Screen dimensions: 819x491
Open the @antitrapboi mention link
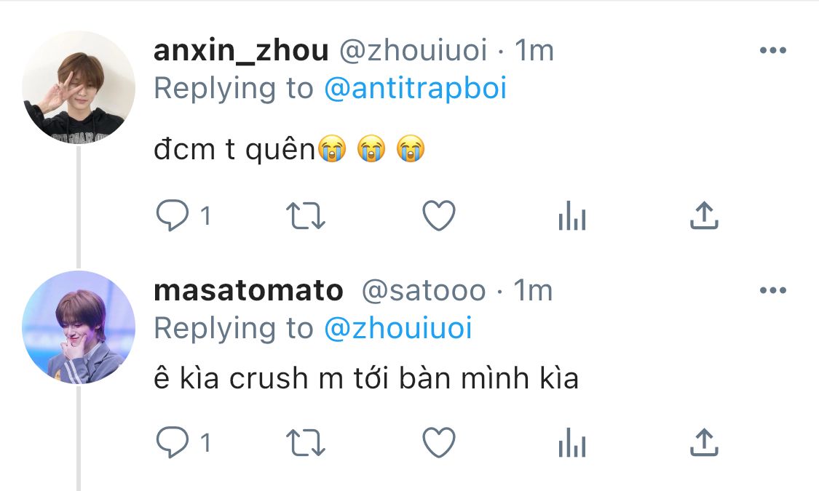click(x=414, y=89)
